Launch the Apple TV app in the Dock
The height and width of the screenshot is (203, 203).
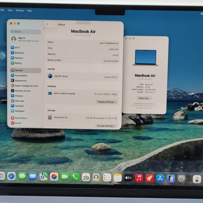[128, 178]
